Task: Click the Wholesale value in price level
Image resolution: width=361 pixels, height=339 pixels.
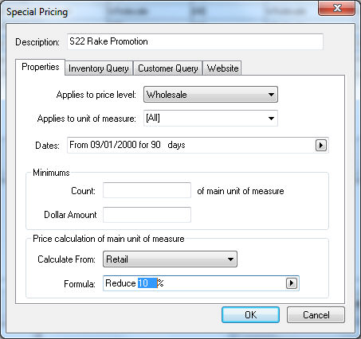Action: (167, 95)
